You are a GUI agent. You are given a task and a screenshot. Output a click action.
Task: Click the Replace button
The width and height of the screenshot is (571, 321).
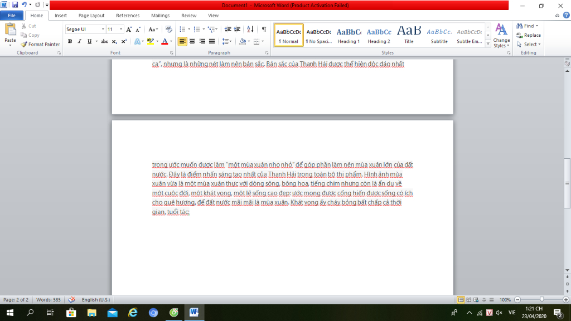click(529, 35)
